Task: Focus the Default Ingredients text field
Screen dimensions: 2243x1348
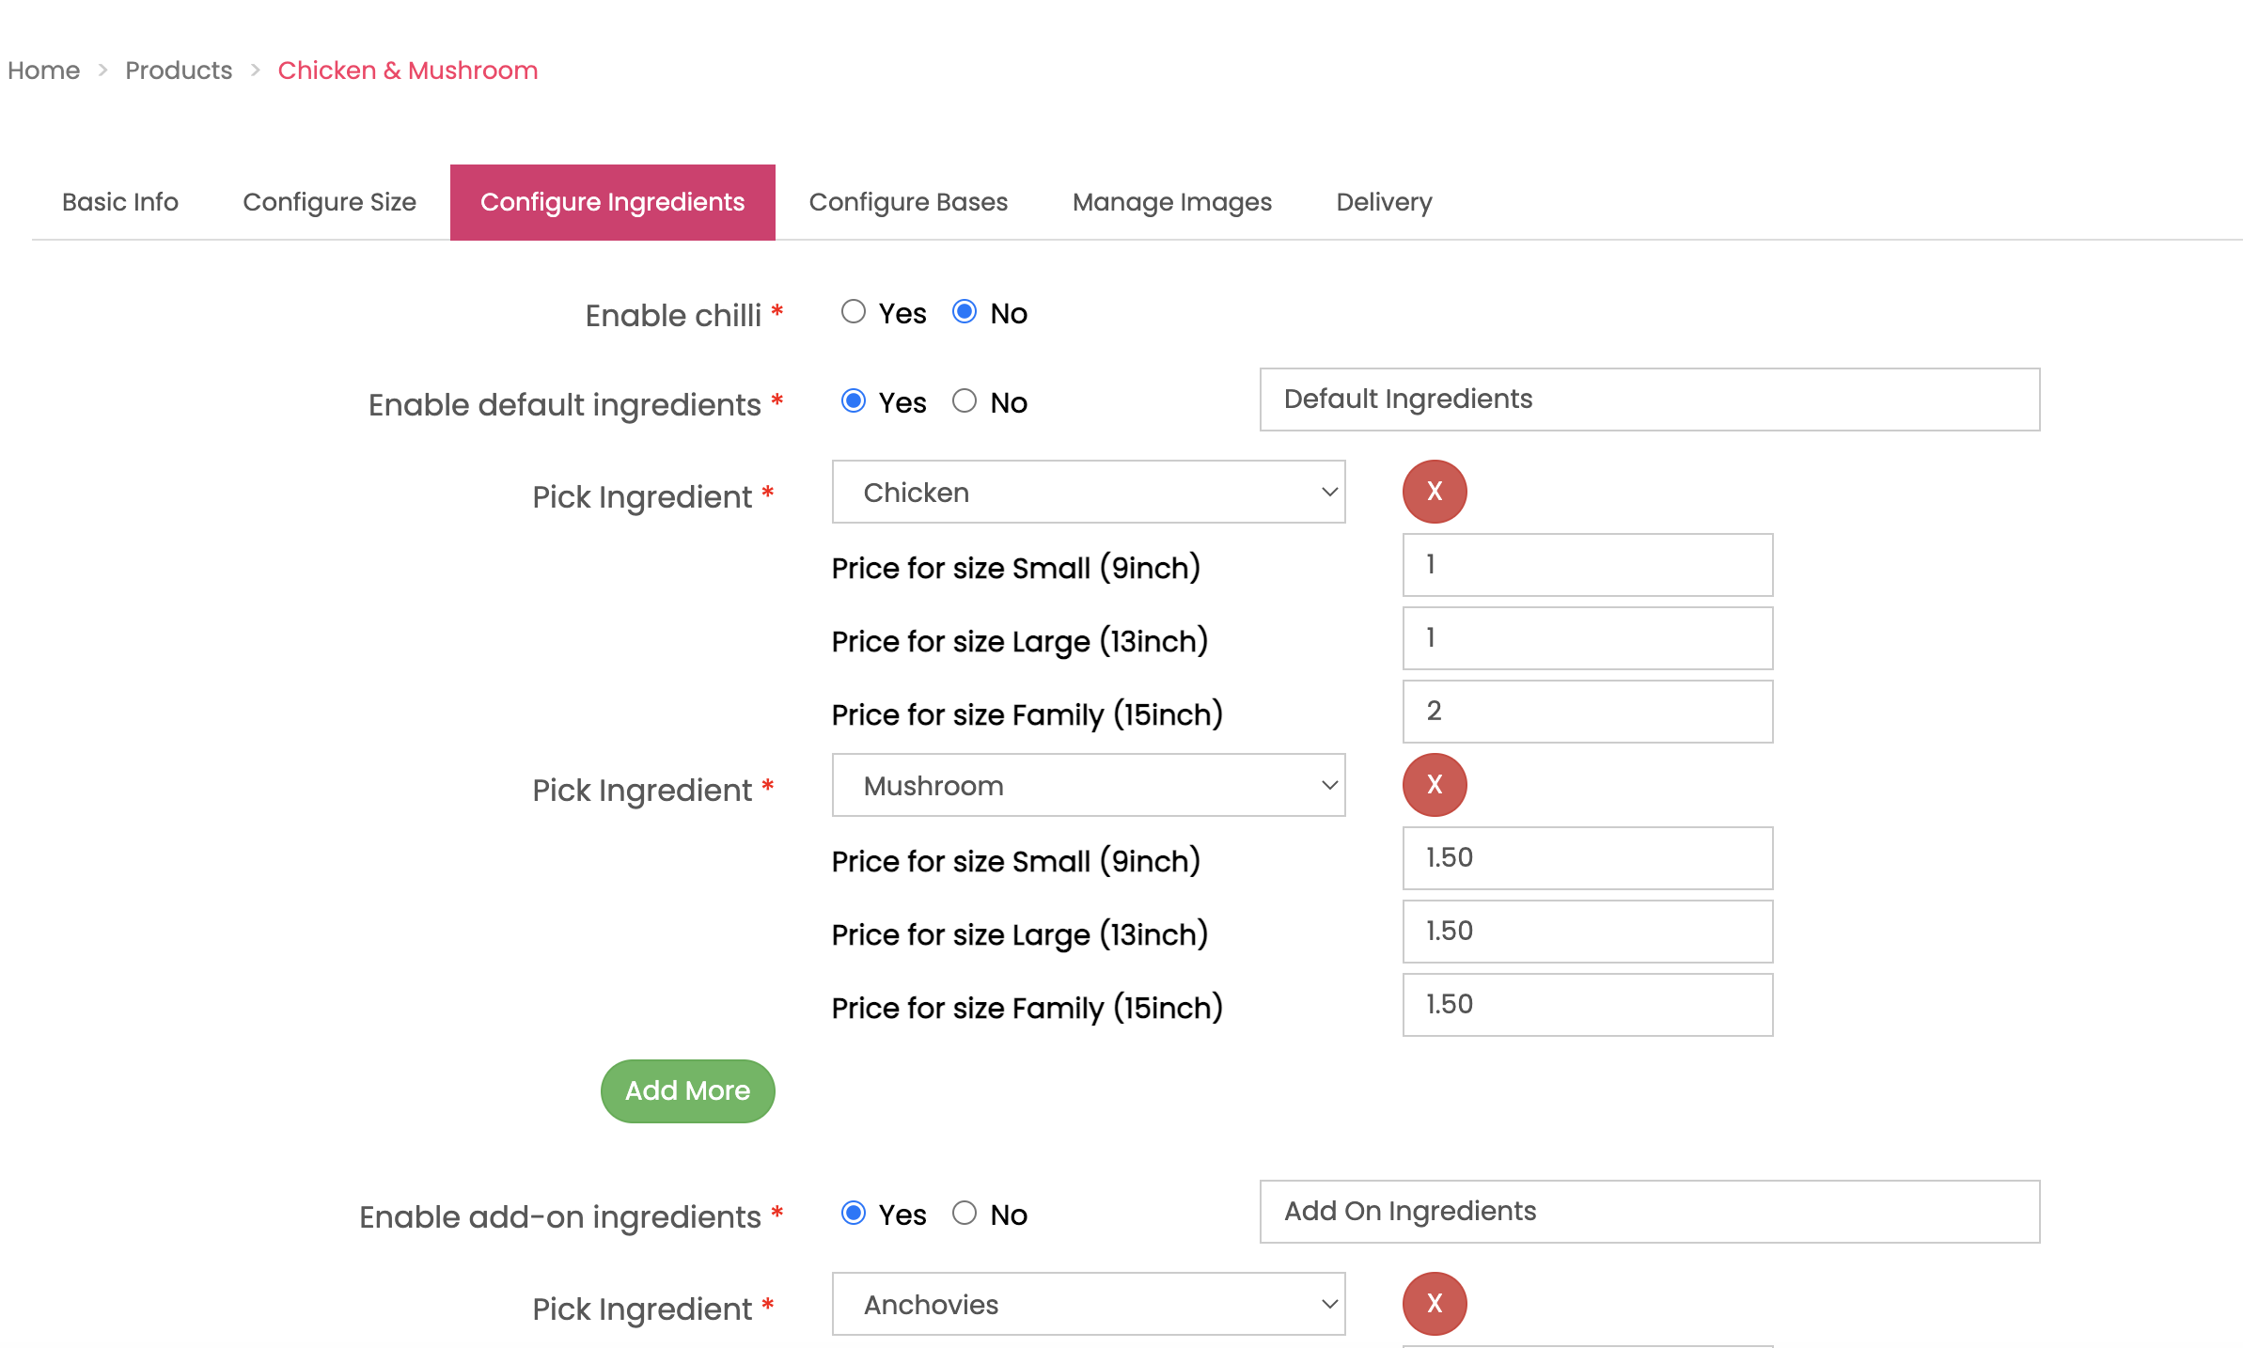Action: [1649, 400]
